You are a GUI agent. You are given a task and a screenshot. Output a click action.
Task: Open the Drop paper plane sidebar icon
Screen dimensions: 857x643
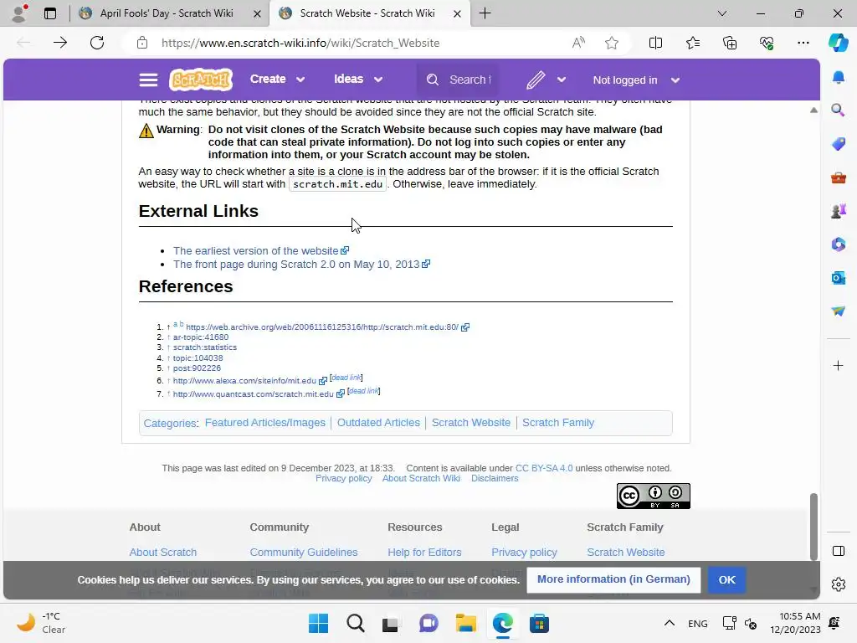838,311
